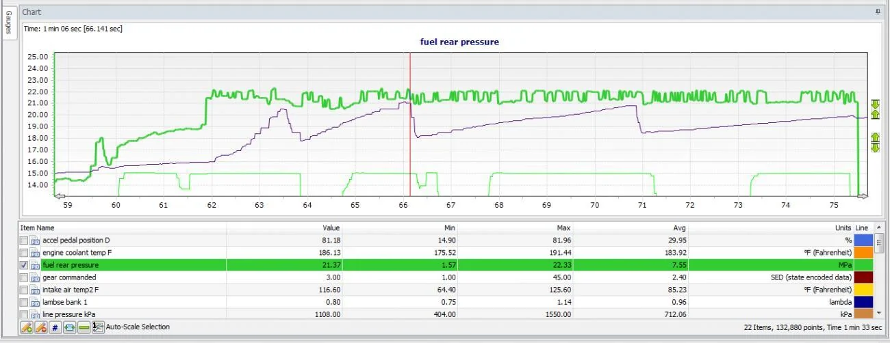Toggle the line pressure kPa checkbox
The image size is (890, 343).
25,314
